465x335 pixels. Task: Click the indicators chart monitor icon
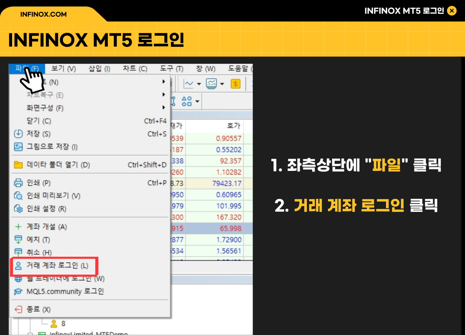(x=211, y=84)
